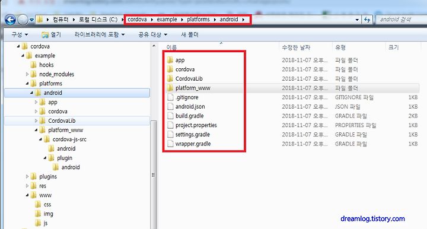Viewport: 427px width, 229px height.
Task: Select 'js' folder in navigation tree
Action: (42, 223)
